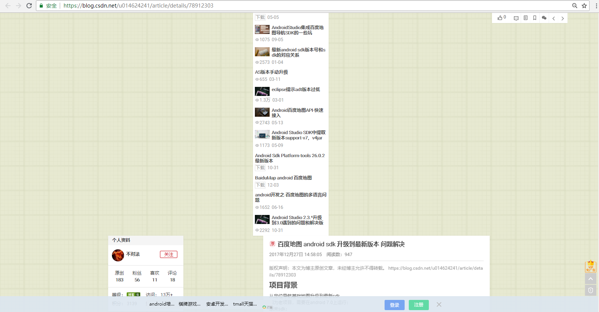Open link Android百度地图API-快速接入
The height and width of the screenshot is (312, 599).
click(x=298, y=113)
